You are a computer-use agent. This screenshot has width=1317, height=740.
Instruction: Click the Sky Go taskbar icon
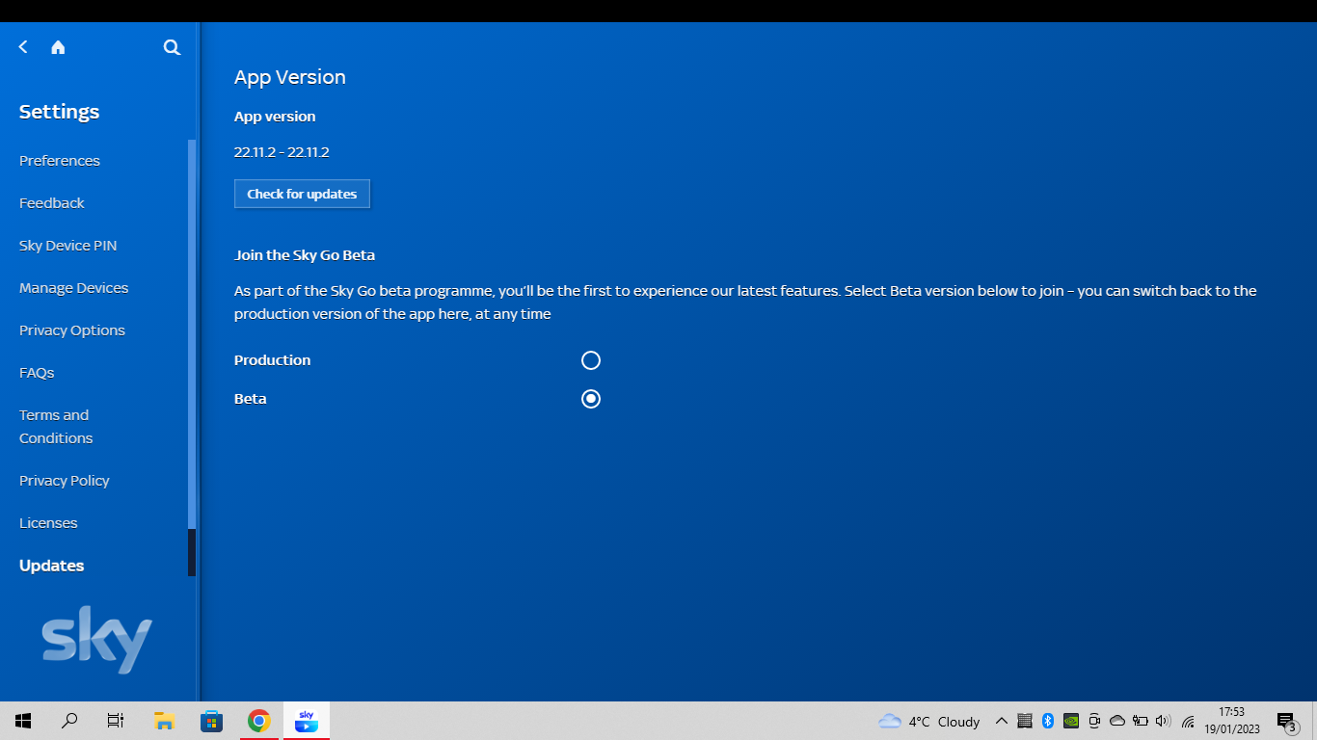tap(307, 721)
